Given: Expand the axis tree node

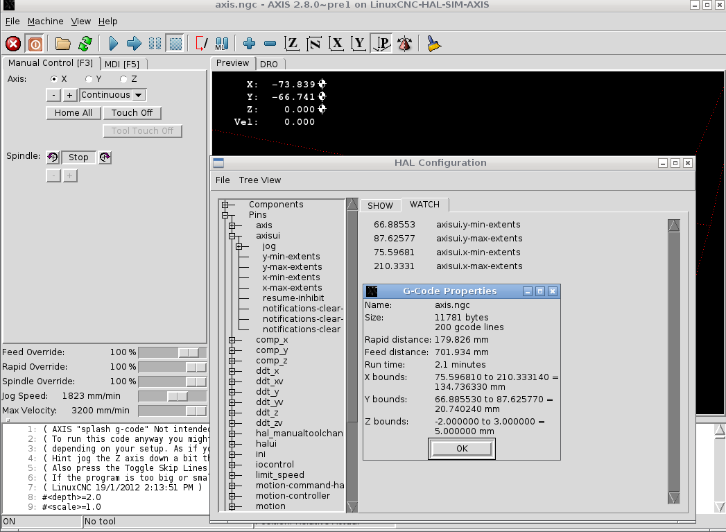Looking at the screenshot, I should [232, 225].
